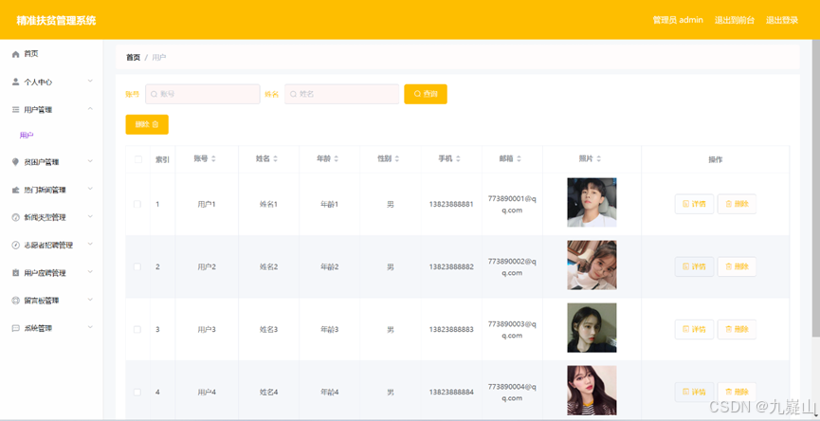The width and height of the screenshot is (820, 421).
Task: Expand 留言板管理 with its chevron arrow
Action: [90, 300]
